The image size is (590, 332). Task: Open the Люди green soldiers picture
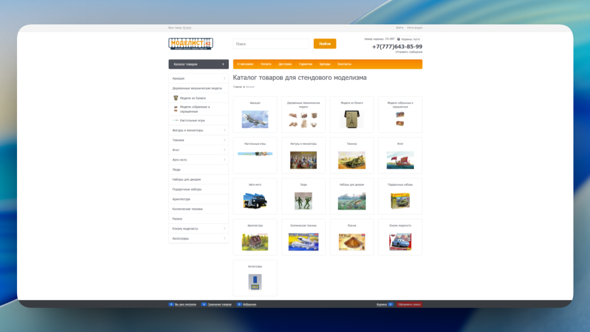coord(303,201)
